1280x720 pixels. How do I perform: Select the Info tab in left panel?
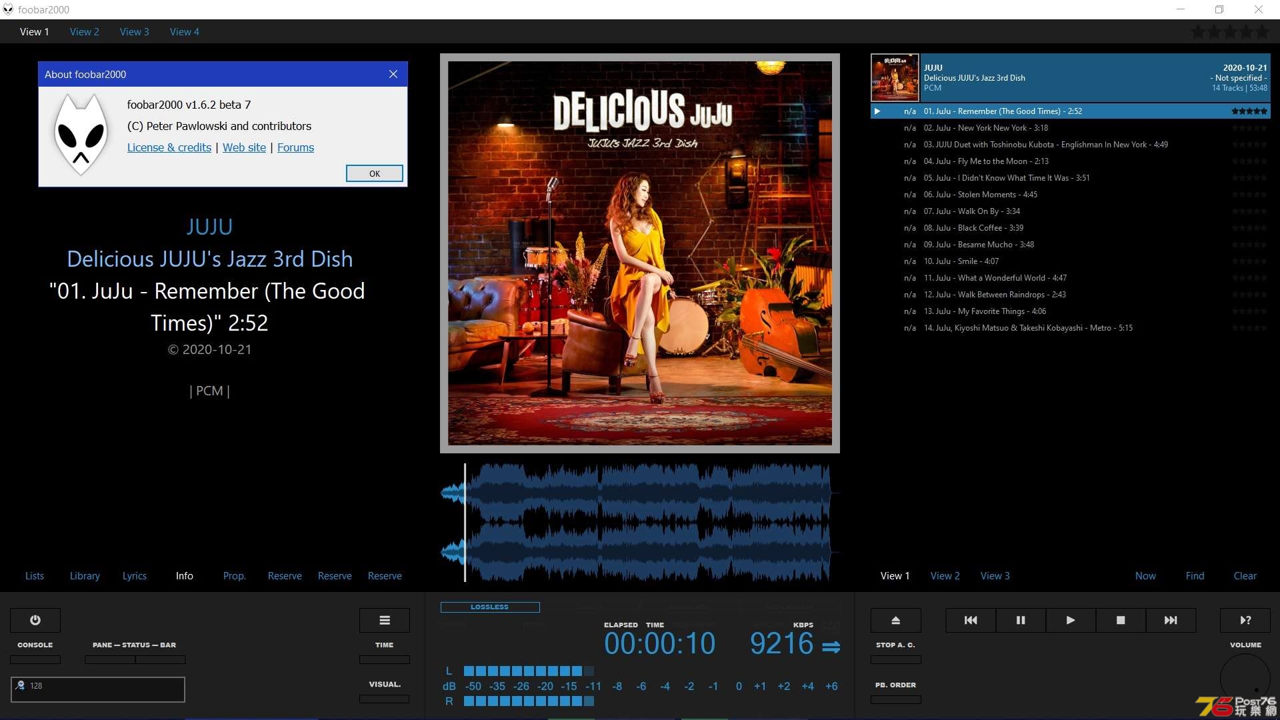[x=185, y=575]
